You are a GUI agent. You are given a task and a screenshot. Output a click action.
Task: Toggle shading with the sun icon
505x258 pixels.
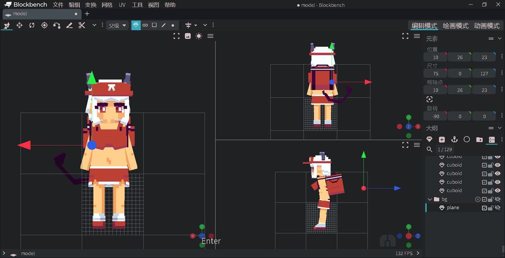coord(198,36)
